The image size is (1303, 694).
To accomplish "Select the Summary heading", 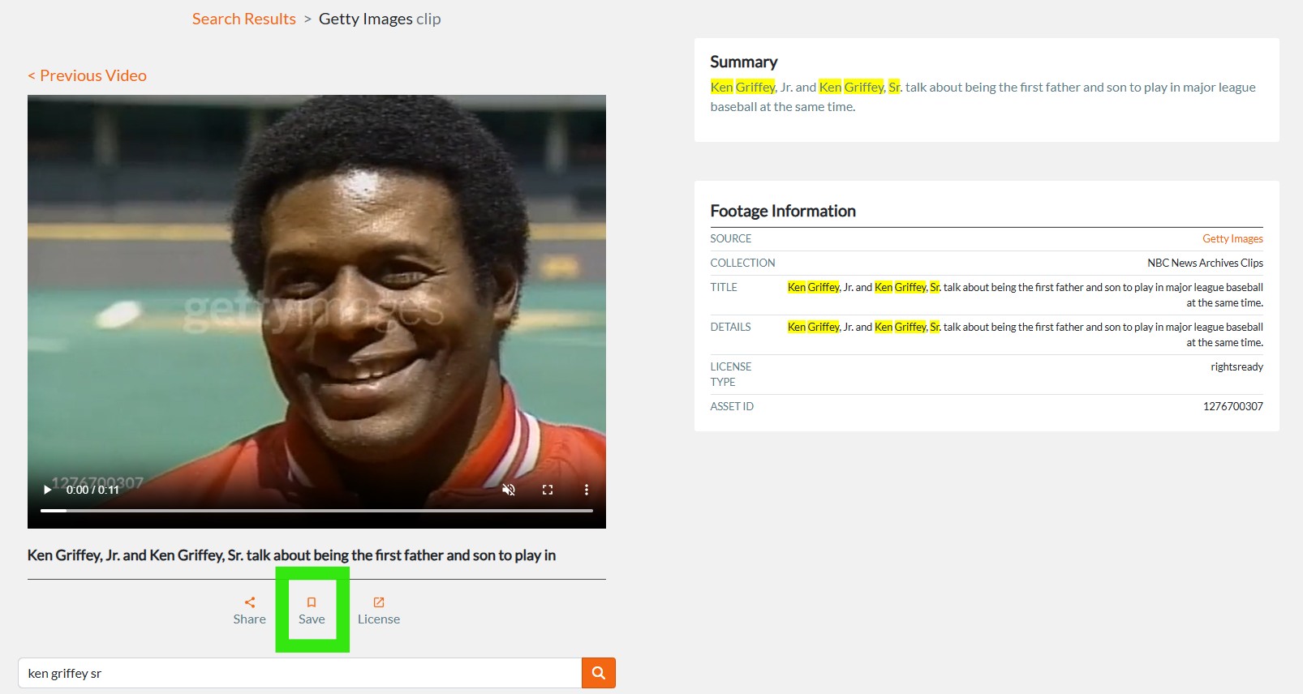I will pos(744,62).
